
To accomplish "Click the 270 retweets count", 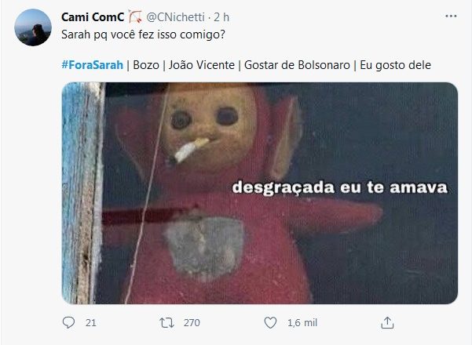I will point(192,323).
